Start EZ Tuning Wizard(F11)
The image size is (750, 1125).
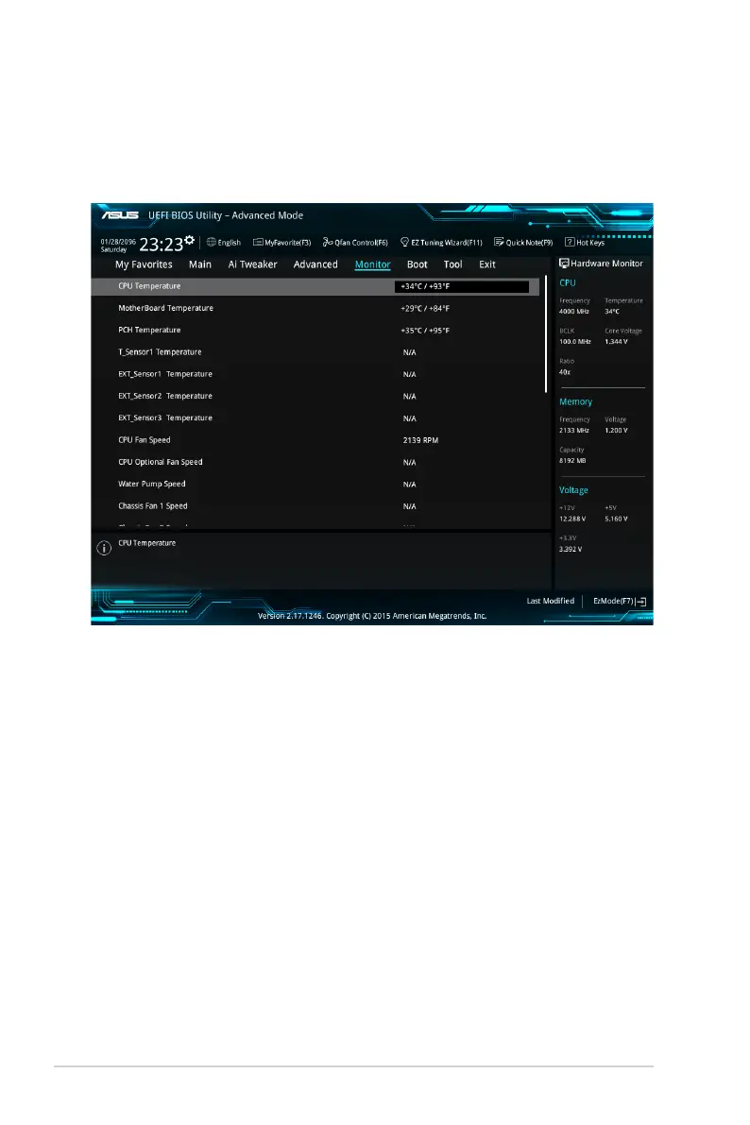[441, 243]
